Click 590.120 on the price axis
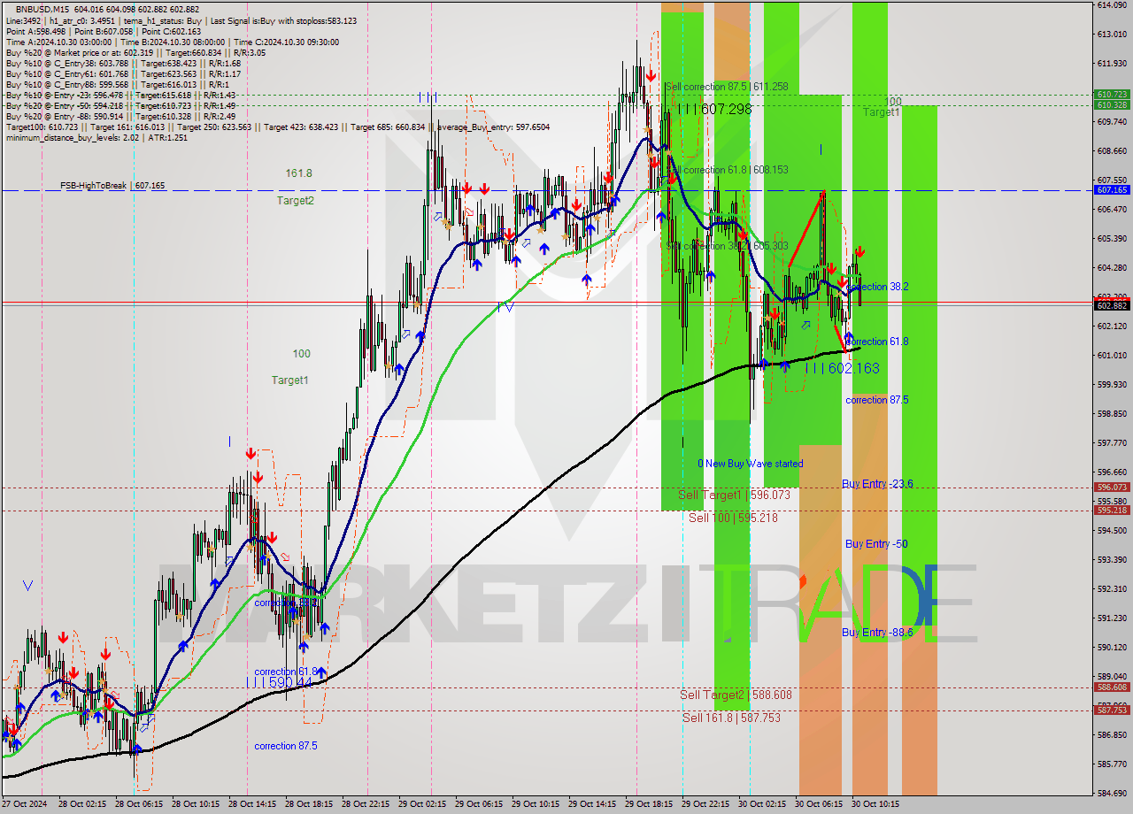1133x814 pixels. (x=1111, y=647)
